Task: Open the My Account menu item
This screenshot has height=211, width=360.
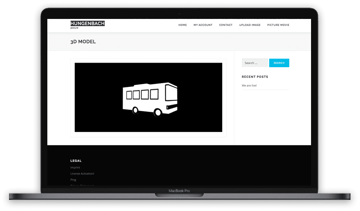Action: (203, 25)
